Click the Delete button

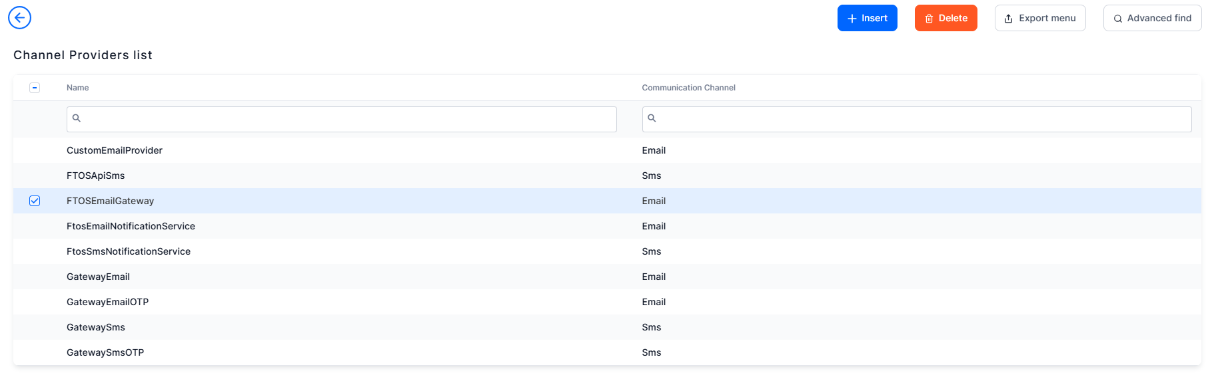coord(945,18)
